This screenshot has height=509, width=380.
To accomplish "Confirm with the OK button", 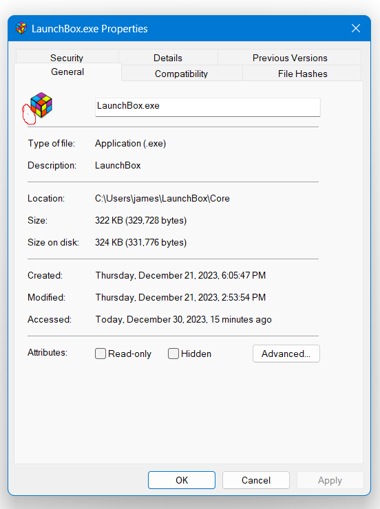I will (x=182, y=480).
